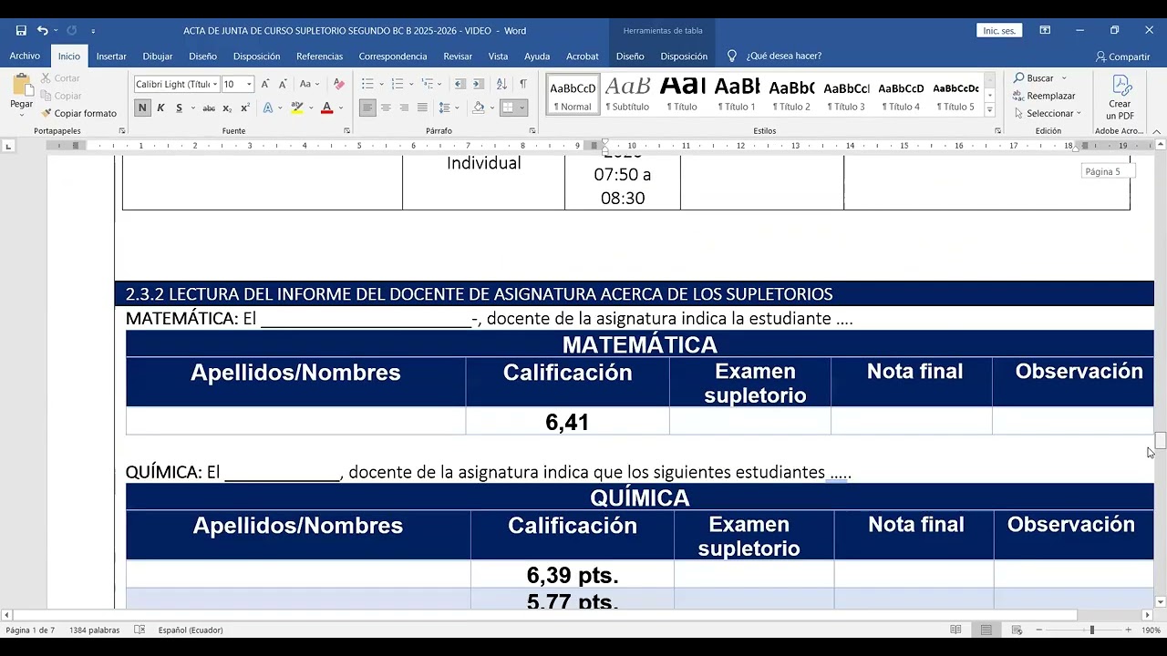Apply text effects (glowing A icon)
The image size is (1167, 656).
[268, 108]
